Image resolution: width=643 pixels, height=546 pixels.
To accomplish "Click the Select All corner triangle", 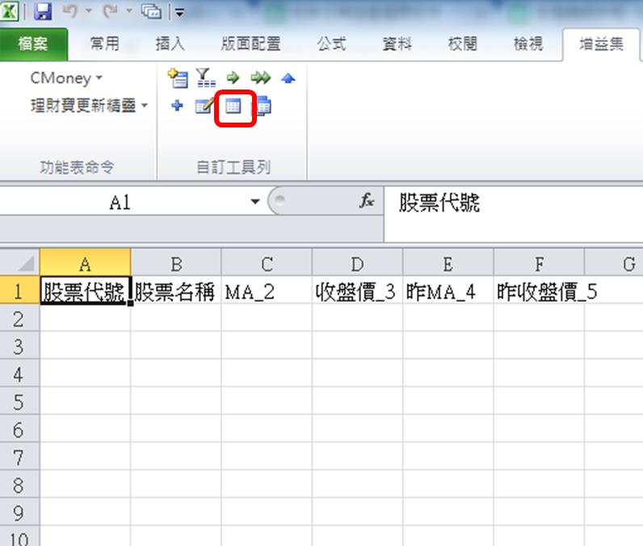I will coord(20,263).
